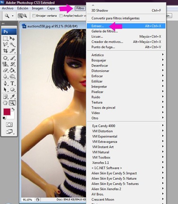Screen dimensions: 178x204
Task: Select the Hand tool
Action: pos(5,103)
